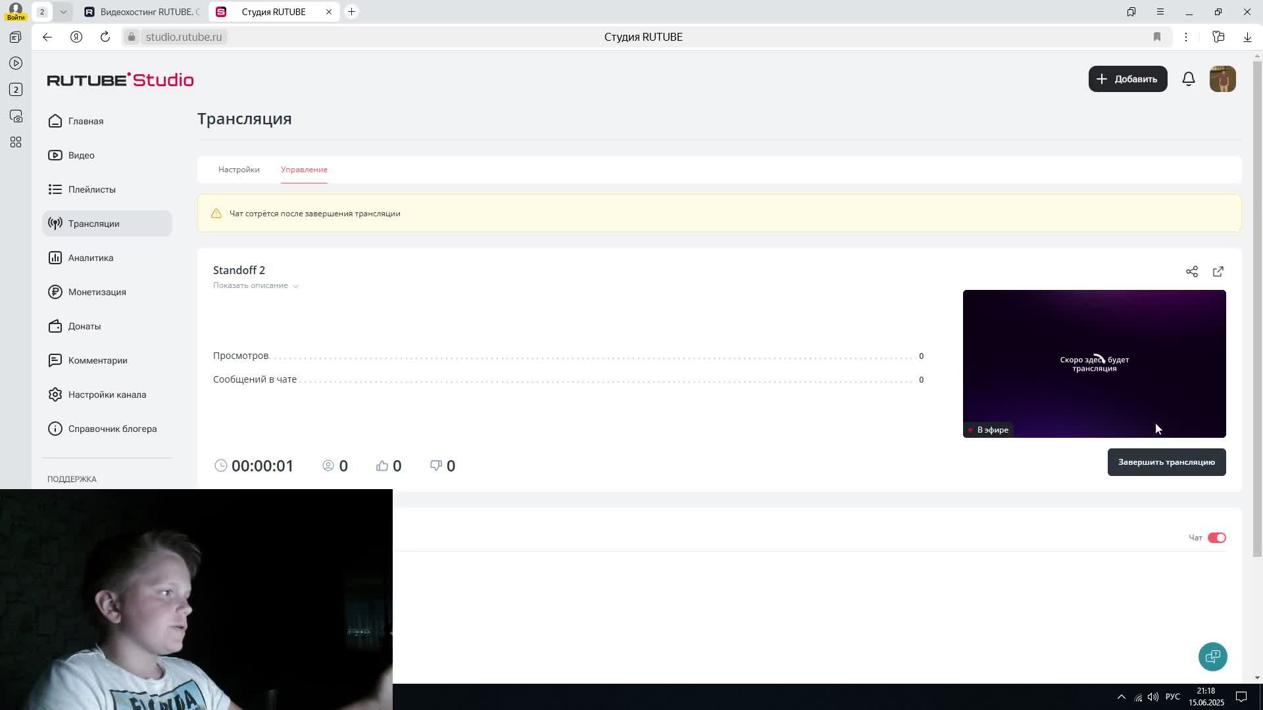Show hidden system tray icons
The image size is (1263, 710).
click(1121, 697)
